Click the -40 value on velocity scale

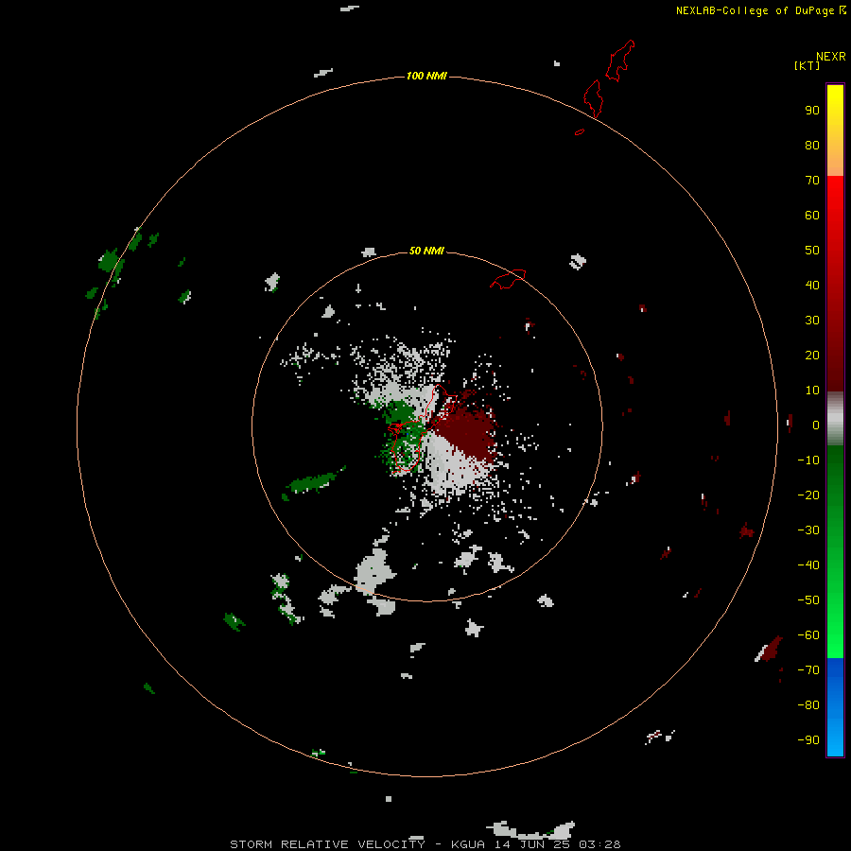click(808, 565)
